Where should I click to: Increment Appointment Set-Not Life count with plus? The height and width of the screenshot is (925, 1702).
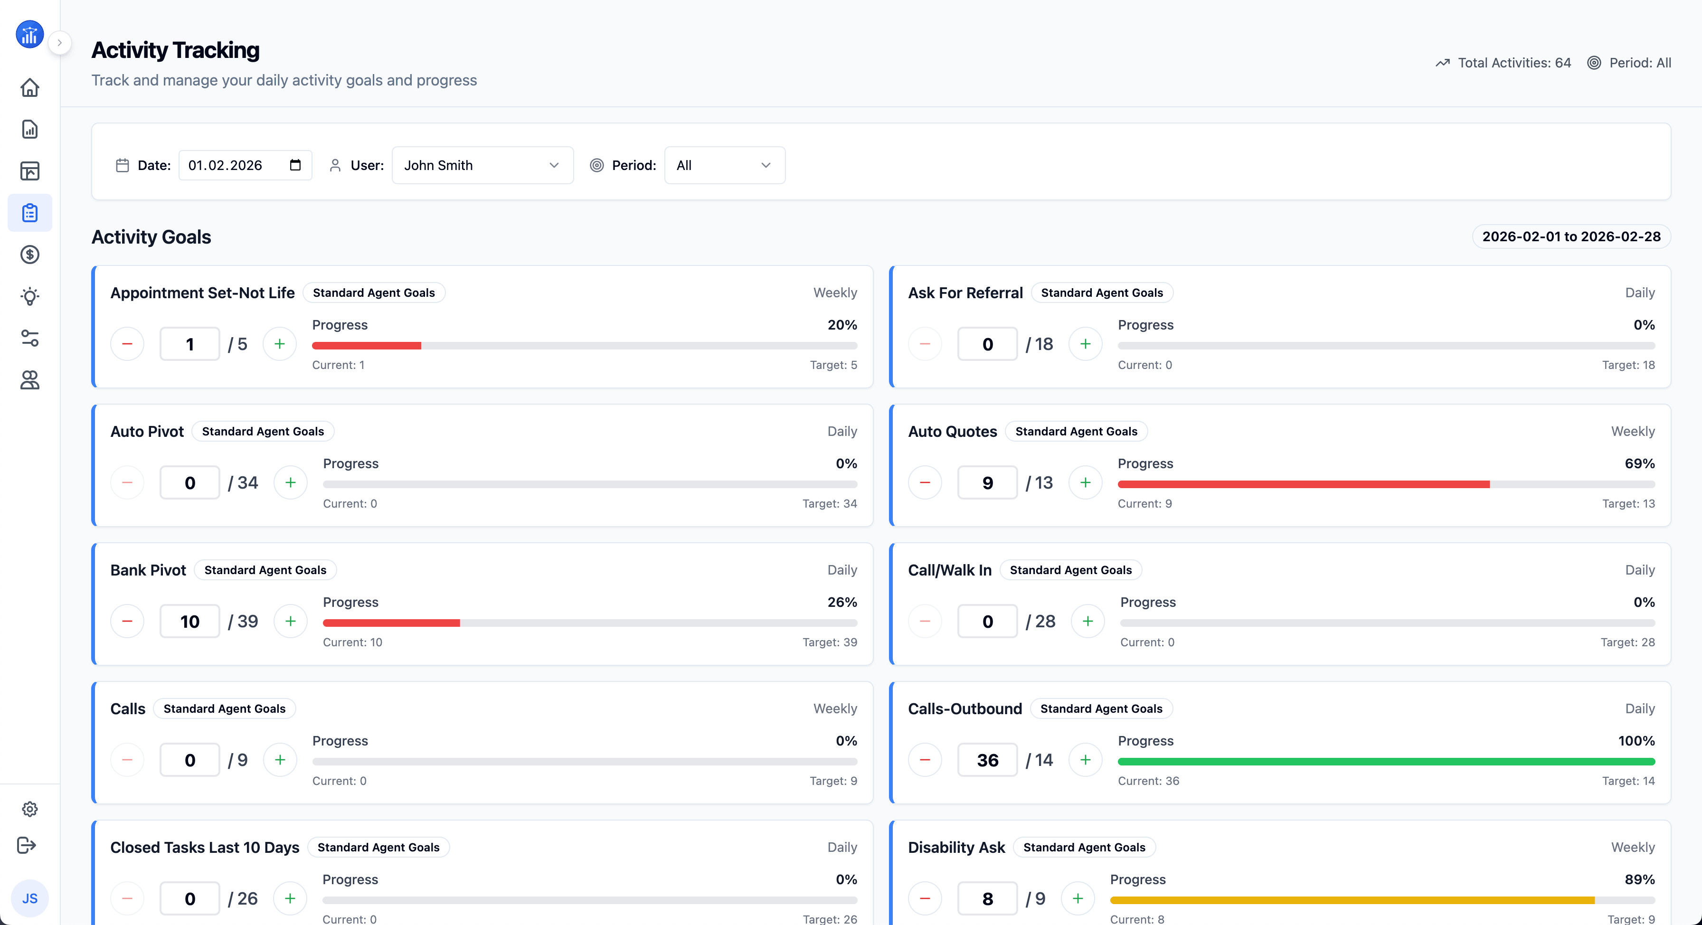[280, 344]
